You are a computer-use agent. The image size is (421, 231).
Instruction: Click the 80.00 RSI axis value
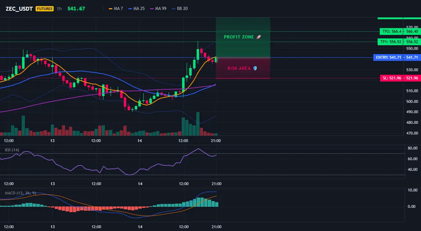412,148
